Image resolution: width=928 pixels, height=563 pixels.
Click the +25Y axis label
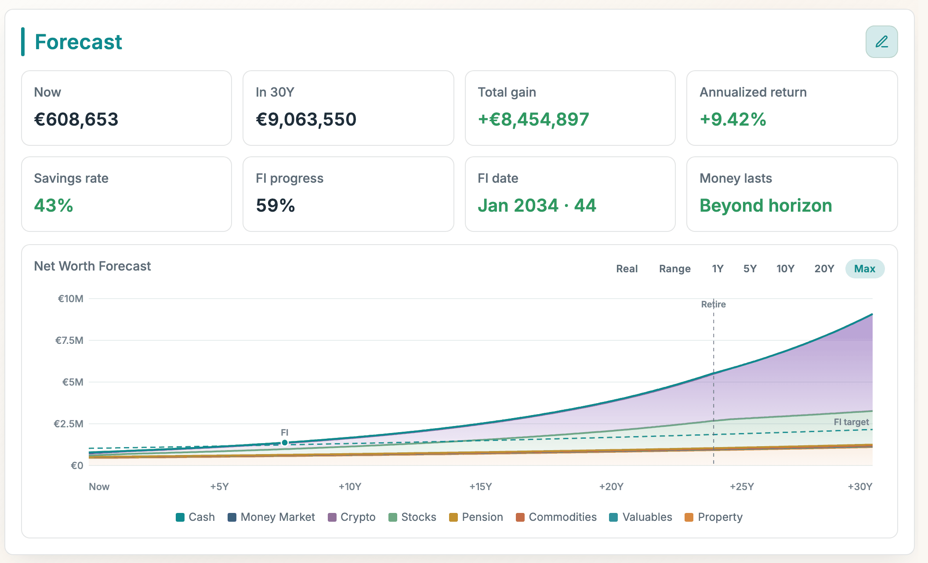point(742,487)
